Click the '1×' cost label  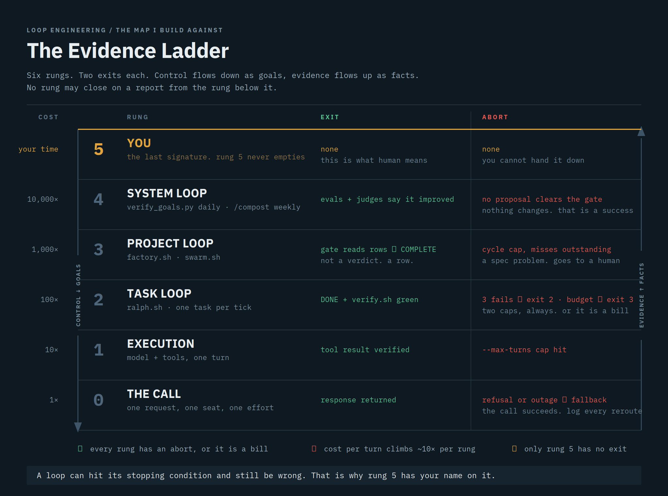54,400
